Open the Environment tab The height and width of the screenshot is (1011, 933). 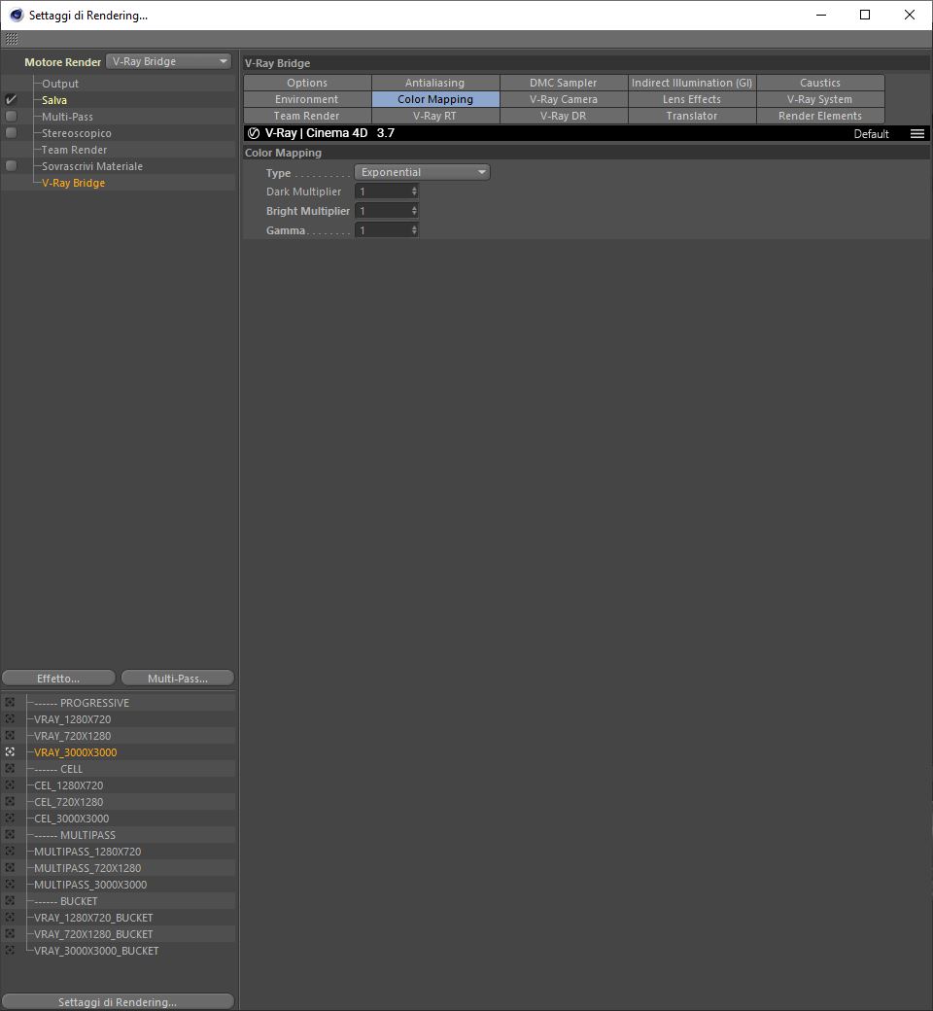point(307,99)
